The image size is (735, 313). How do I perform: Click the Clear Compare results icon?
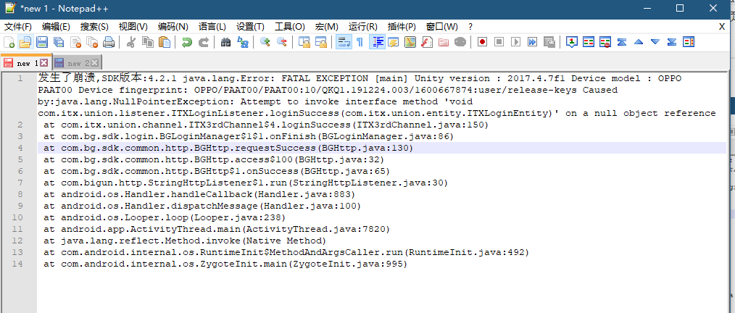tap(605, 42)
